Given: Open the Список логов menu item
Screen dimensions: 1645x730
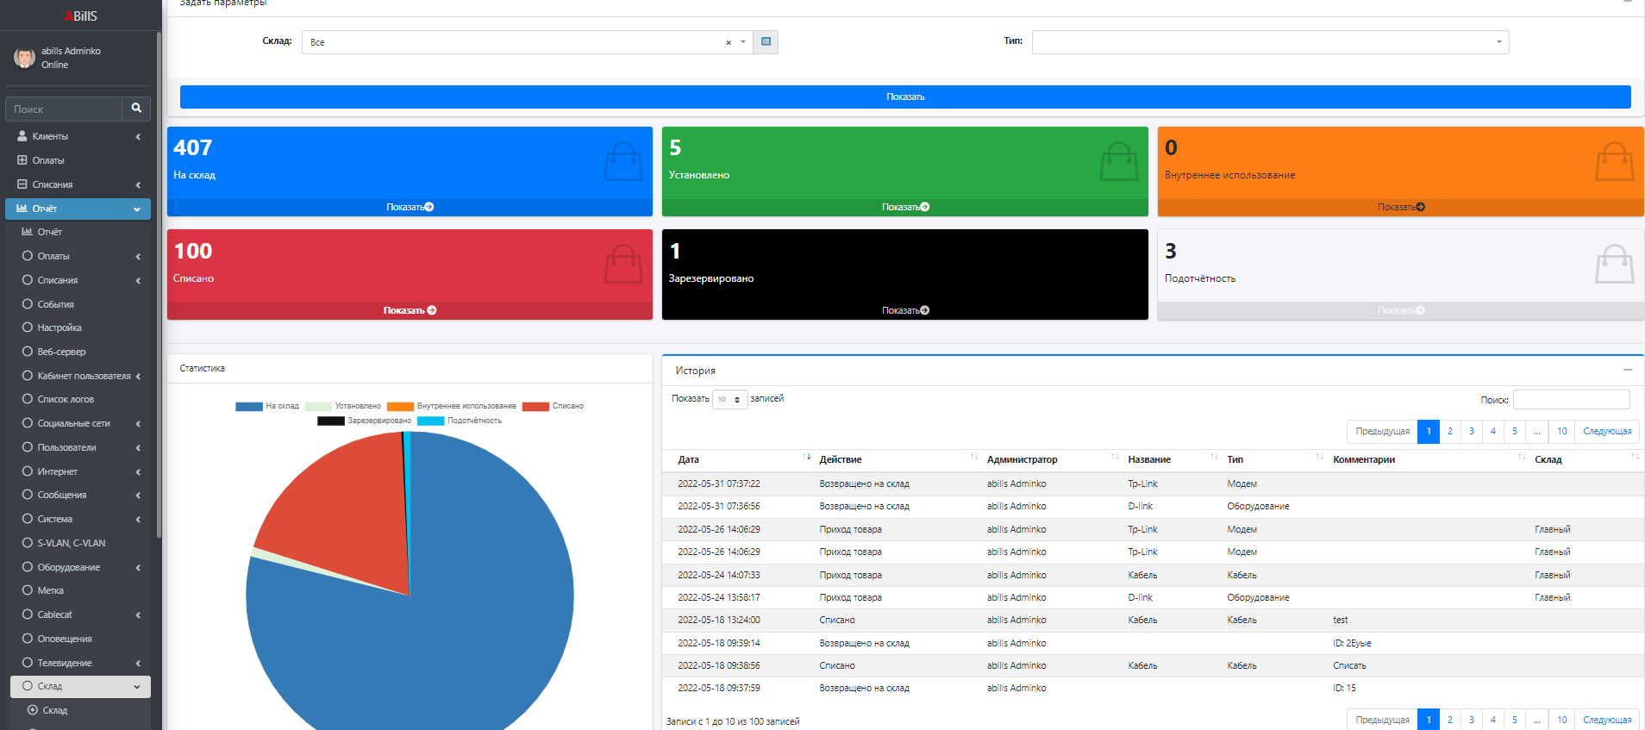Looking at the screenshot, I should click(x=66, y=399).
